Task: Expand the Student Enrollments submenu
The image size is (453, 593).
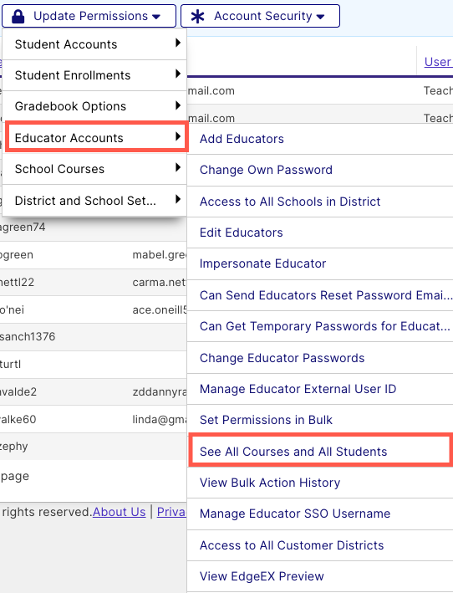Action: 94,75
